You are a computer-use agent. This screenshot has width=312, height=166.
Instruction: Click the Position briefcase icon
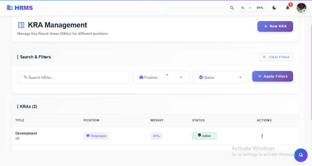click(141, 77)
